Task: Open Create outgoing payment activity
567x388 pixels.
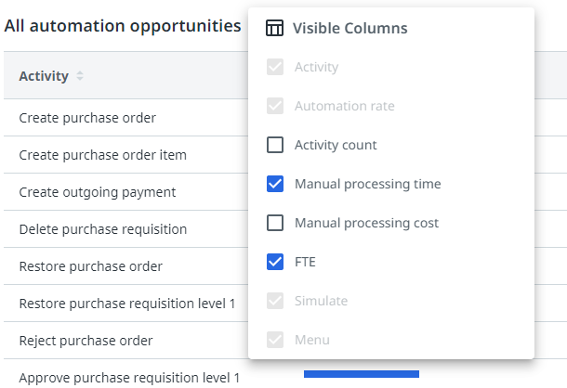Action: point(97,192)
